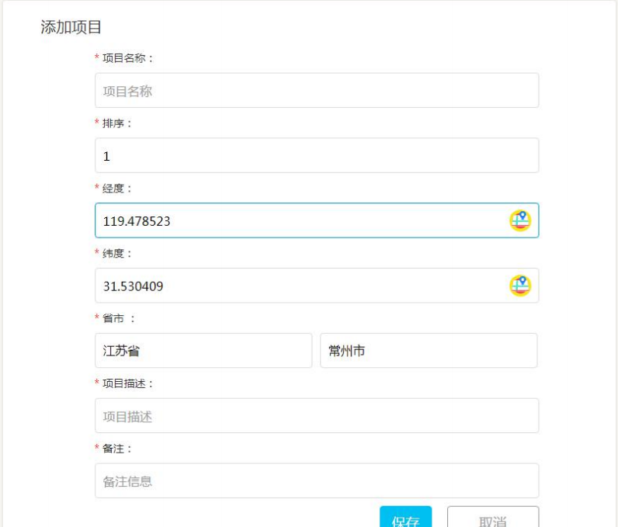Open map picker in the 经度 field
Image resolution: width=618 pixels, height=527 pixels.
click(x=519, y=220)
